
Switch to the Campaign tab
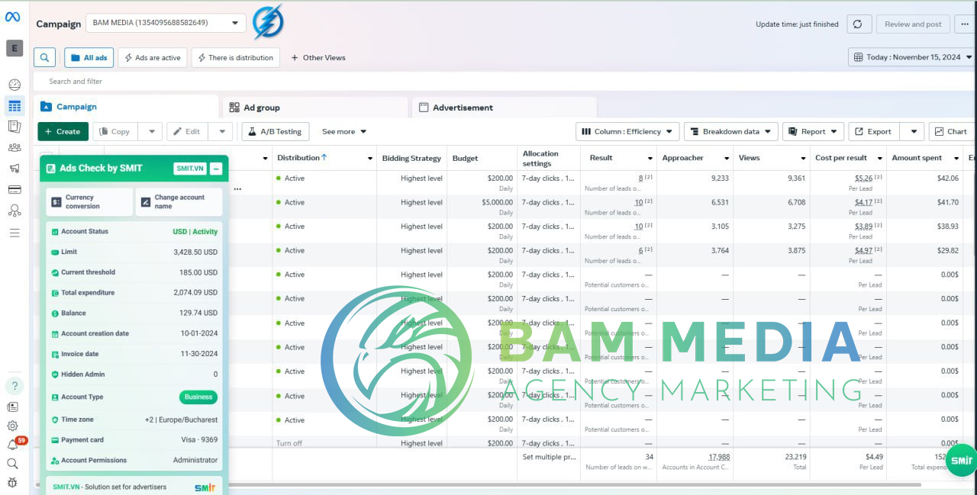[x=127, y=107]
